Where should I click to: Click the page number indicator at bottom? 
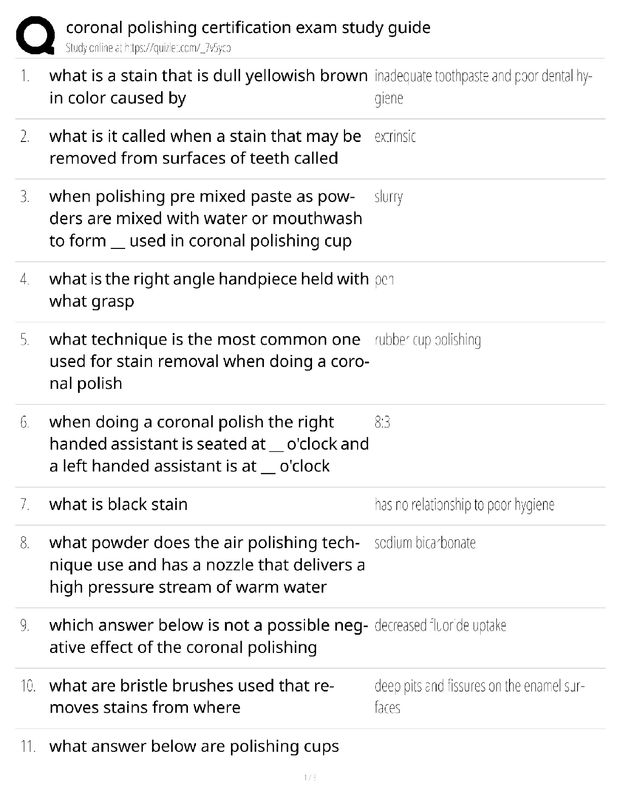pos(310,777)
